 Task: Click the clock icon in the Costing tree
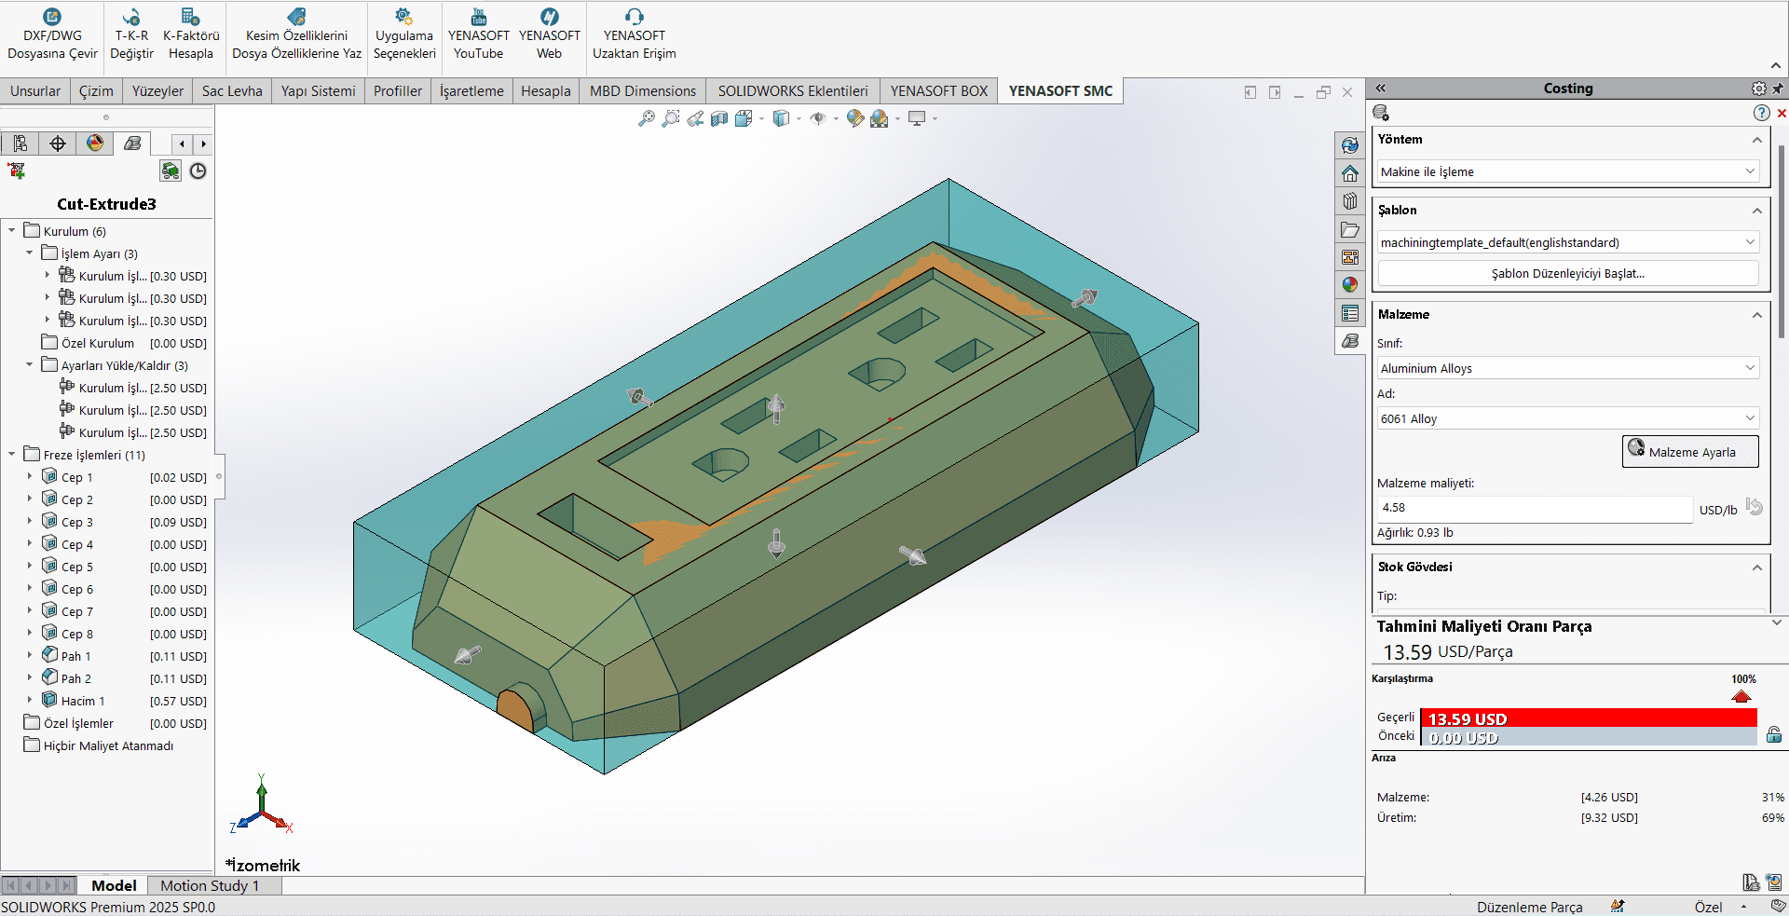pos(198,171)
